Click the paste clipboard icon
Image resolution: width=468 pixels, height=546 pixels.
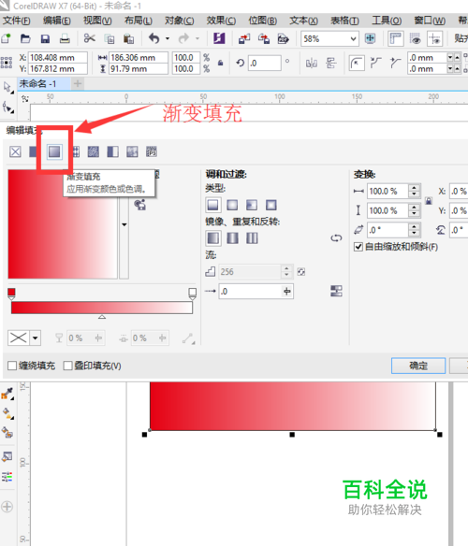(128, 38)
